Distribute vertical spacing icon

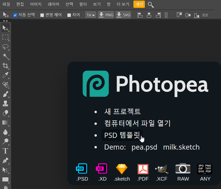coord(166,15)
